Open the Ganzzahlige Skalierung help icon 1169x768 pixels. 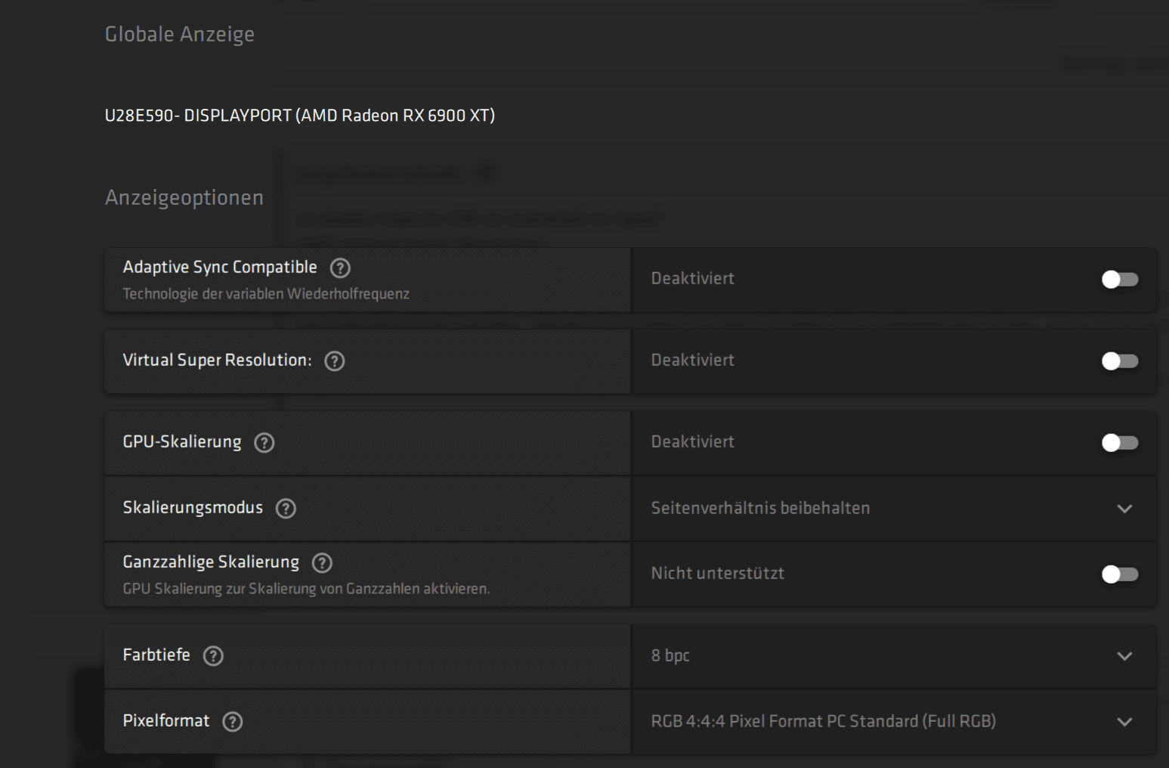tap(322, 563)
